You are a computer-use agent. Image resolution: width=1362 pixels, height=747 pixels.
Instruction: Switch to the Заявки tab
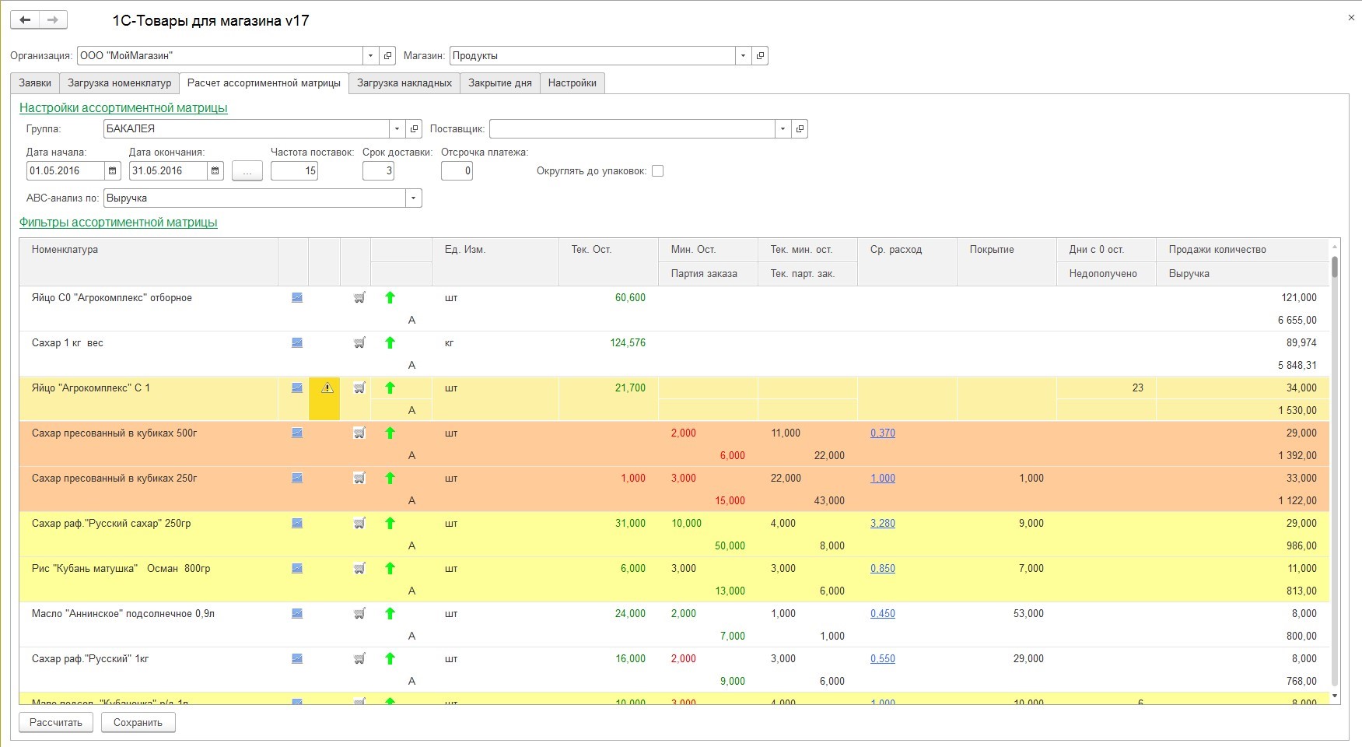pos(35,83)
